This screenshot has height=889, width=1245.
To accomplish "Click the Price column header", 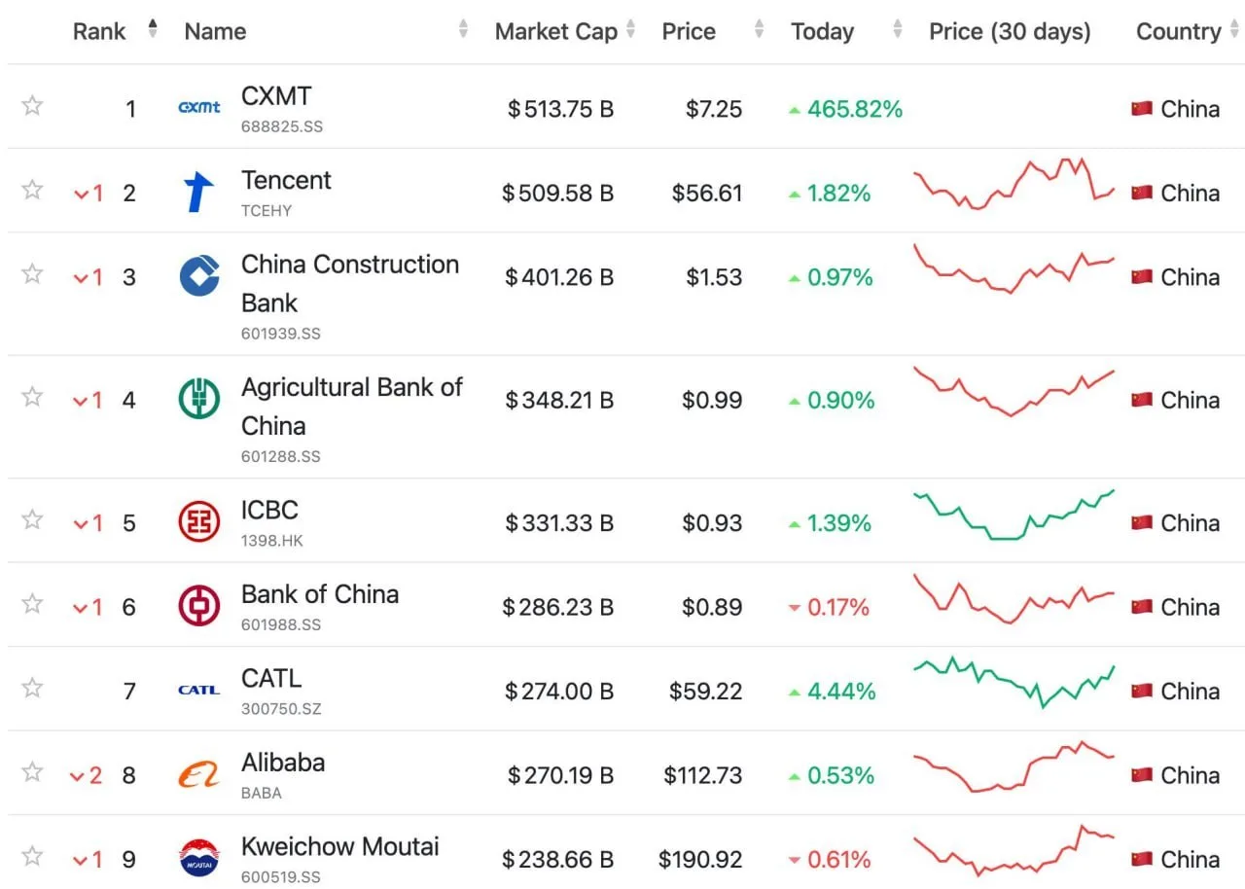I will pos(689,31).
